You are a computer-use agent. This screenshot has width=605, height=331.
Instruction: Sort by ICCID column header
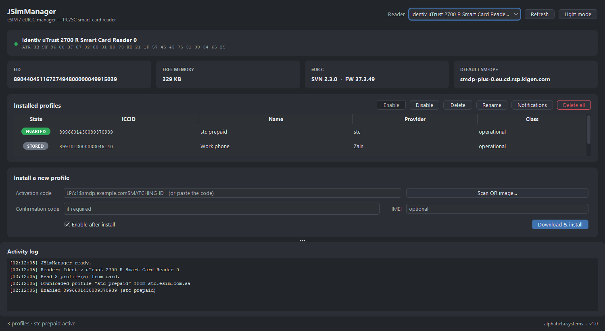[x=129, y=119]
